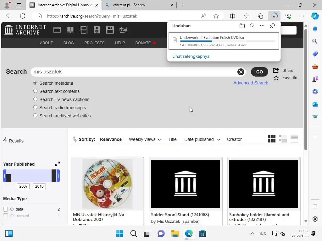Open the Video film icon
Image resolution: width=322 pixels, height=241 pixels.
click(84, 30)
